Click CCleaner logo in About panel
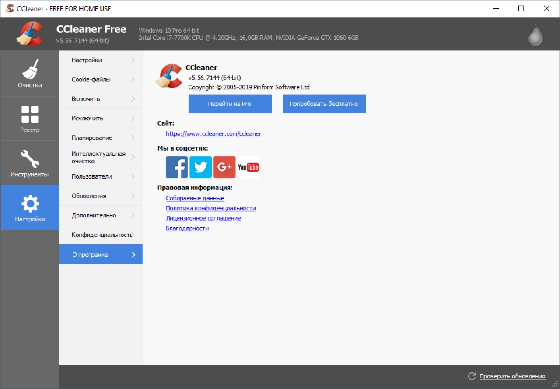 pyautogui.click(x=169, y=76)
